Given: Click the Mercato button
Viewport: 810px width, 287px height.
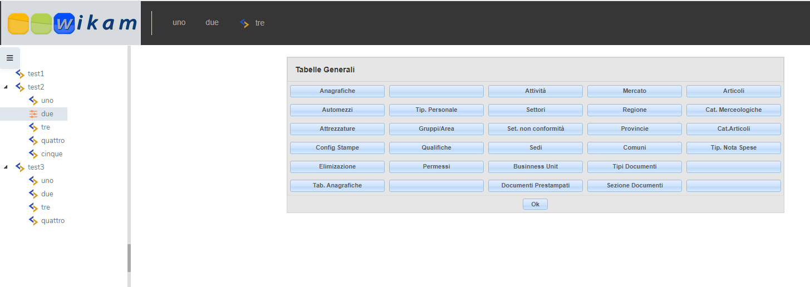Looking at the screenshot, I should [635, 91].
